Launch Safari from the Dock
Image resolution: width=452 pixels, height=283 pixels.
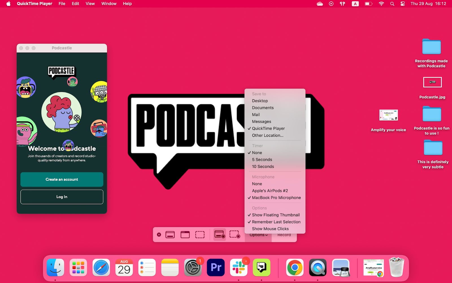pos(101,267)
